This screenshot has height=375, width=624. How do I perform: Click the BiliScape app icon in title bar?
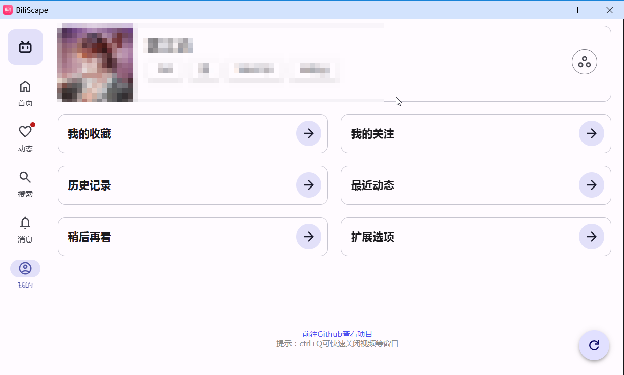tap(8, 10)
